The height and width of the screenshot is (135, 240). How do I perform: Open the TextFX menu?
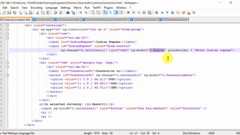pos(97,7)
